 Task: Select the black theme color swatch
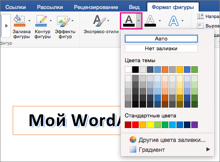pos(135,70)
